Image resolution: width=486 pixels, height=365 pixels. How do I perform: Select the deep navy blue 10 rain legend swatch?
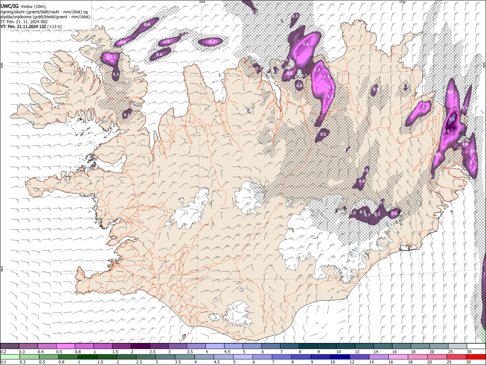[x=340, y=357]
